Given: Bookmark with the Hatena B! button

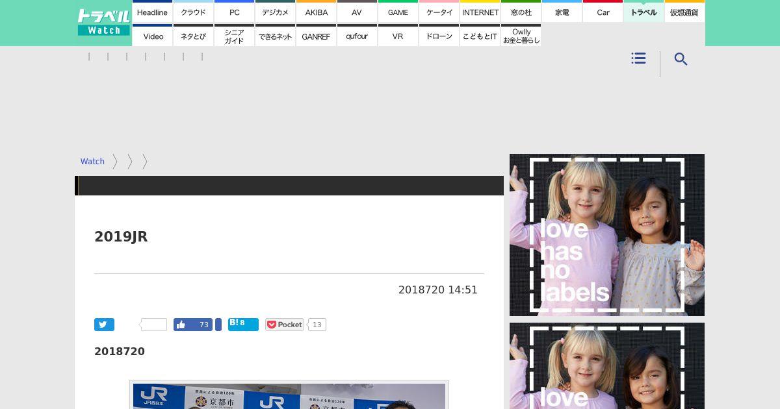Looking at the screenshot, I should pos(243,325).
